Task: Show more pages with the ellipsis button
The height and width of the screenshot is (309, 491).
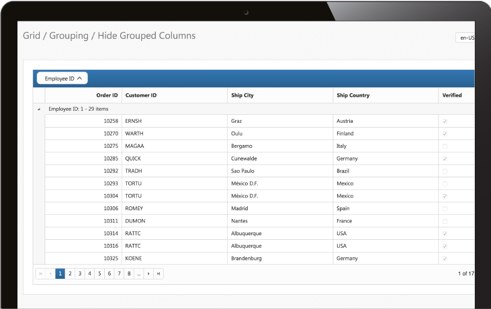Action: pos(138,274)
